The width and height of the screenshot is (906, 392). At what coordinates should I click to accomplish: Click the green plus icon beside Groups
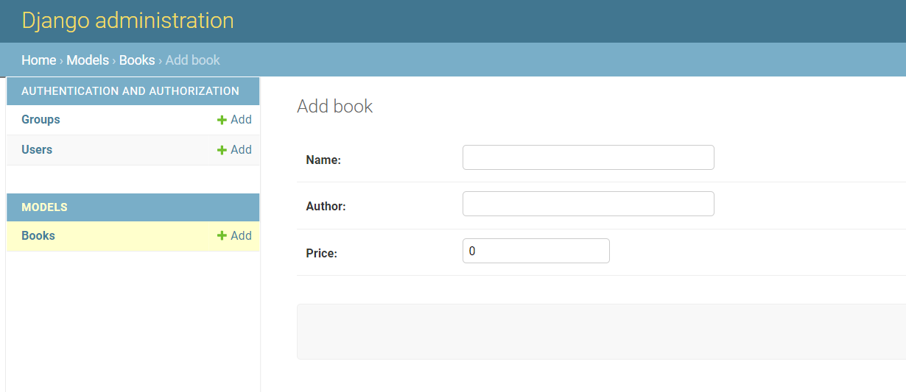222,120
